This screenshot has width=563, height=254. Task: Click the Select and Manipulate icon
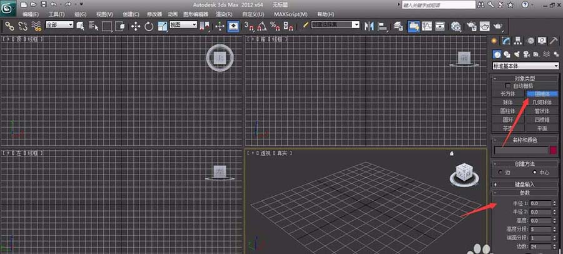click(x=220, y=26)
